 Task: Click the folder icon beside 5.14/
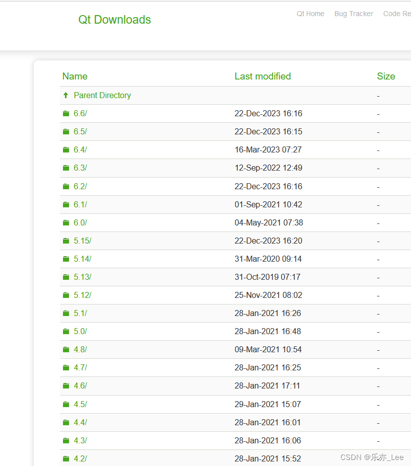(66, 259)
